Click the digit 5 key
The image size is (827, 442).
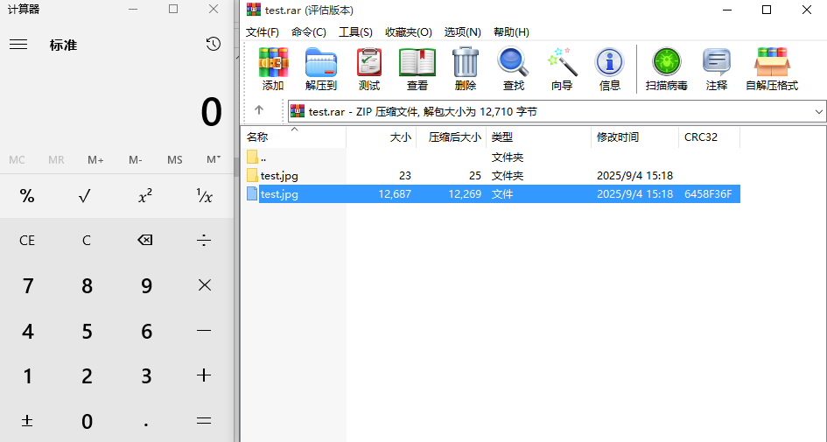87,331
